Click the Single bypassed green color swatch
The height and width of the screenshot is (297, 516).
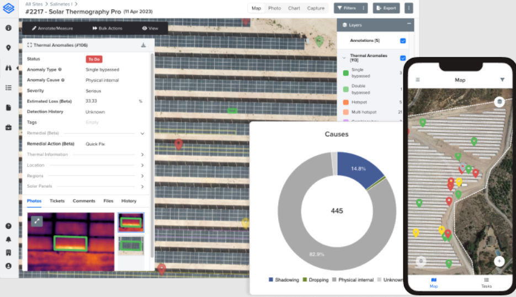[346, 73]
